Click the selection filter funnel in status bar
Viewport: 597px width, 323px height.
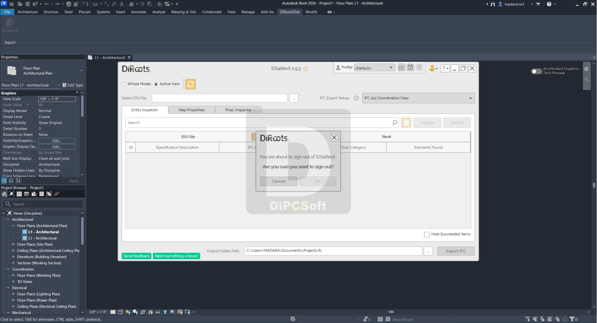pos(572,319)
